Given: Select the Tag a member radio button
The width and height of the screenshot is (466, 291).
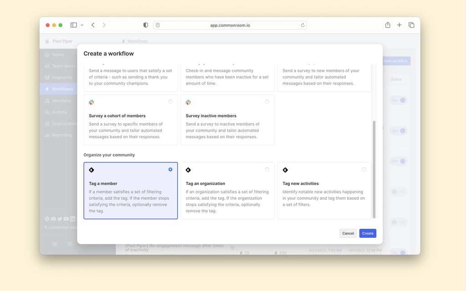Looking at the screenshot, I should tap(170, 169).
